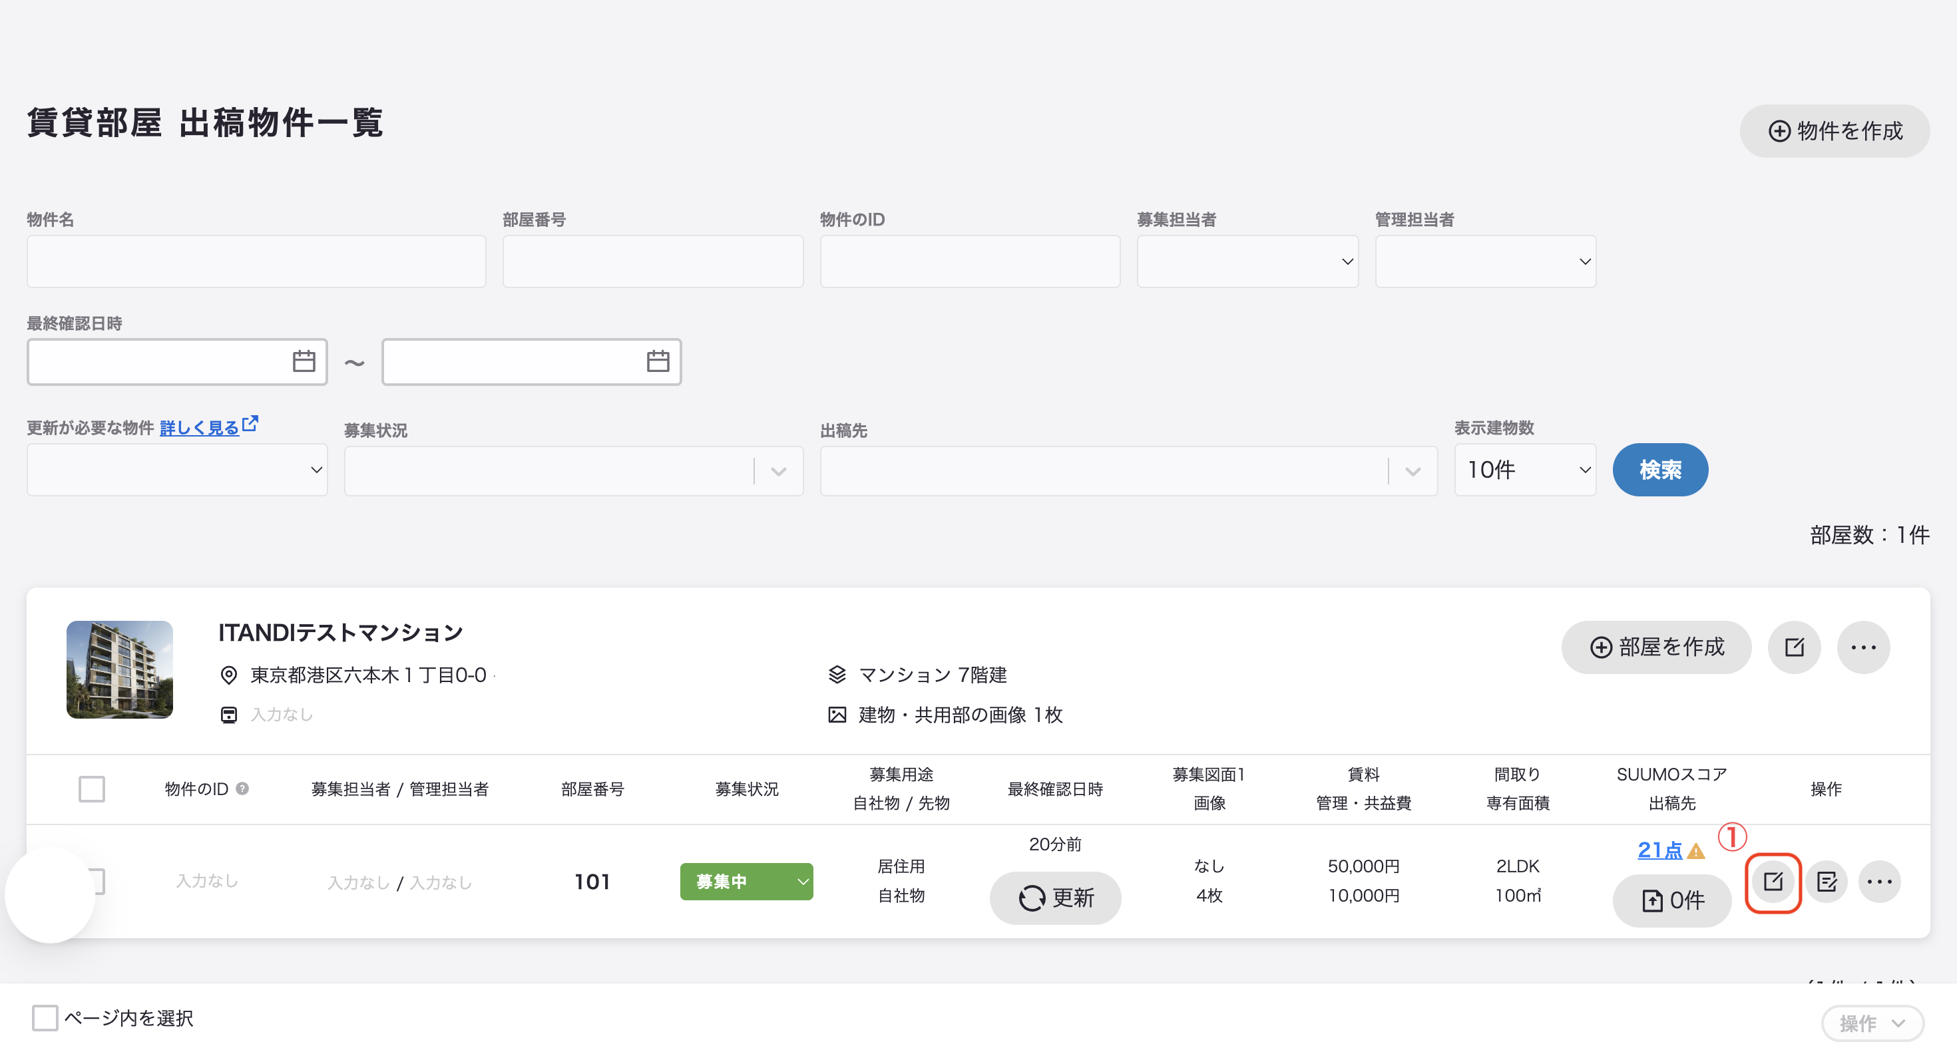
Task: Toggle the table header select-all checkbox
Action: 92,789
